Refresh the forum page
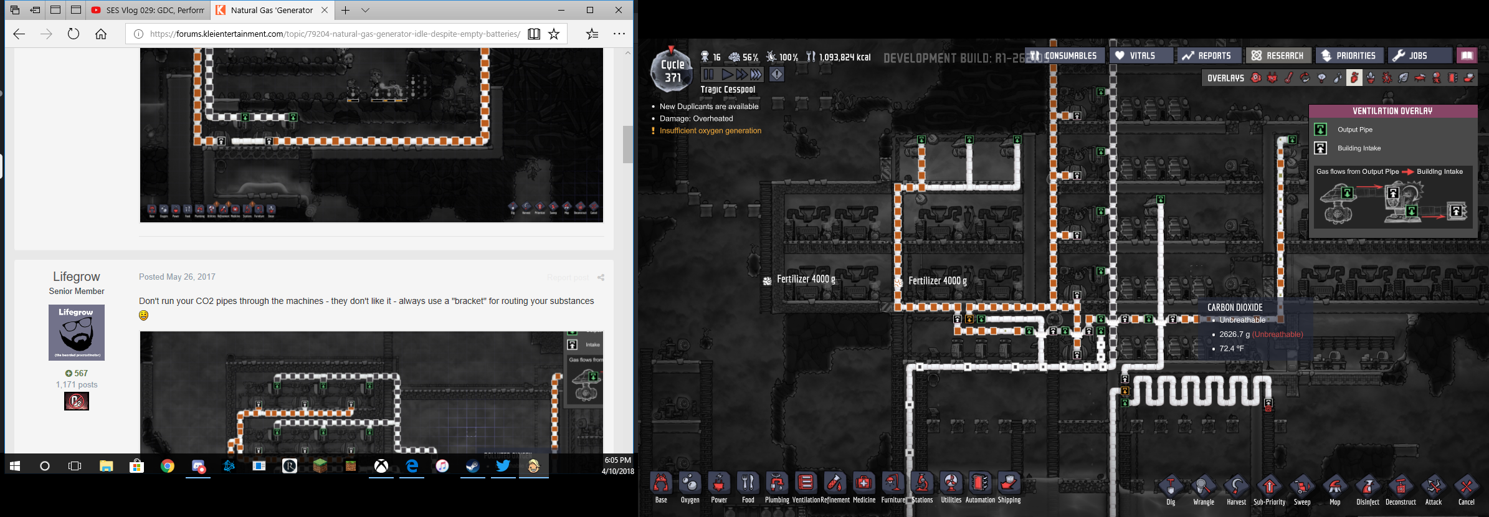This screenshot has width=1489, height=517. pyautogui.click(x=74, y=34)
